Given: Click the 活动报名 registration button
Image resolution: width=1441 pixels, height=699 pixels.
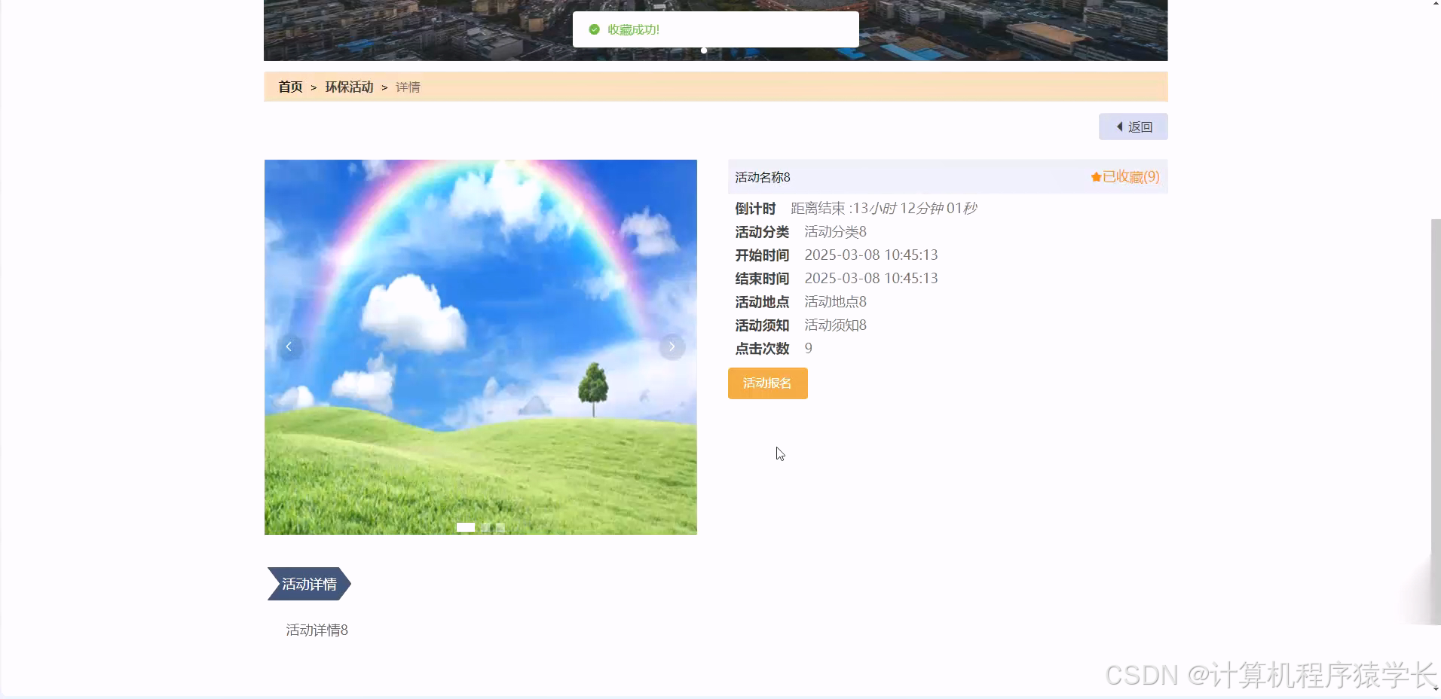Looking at the screenshot, I should [x=767, y=383].
